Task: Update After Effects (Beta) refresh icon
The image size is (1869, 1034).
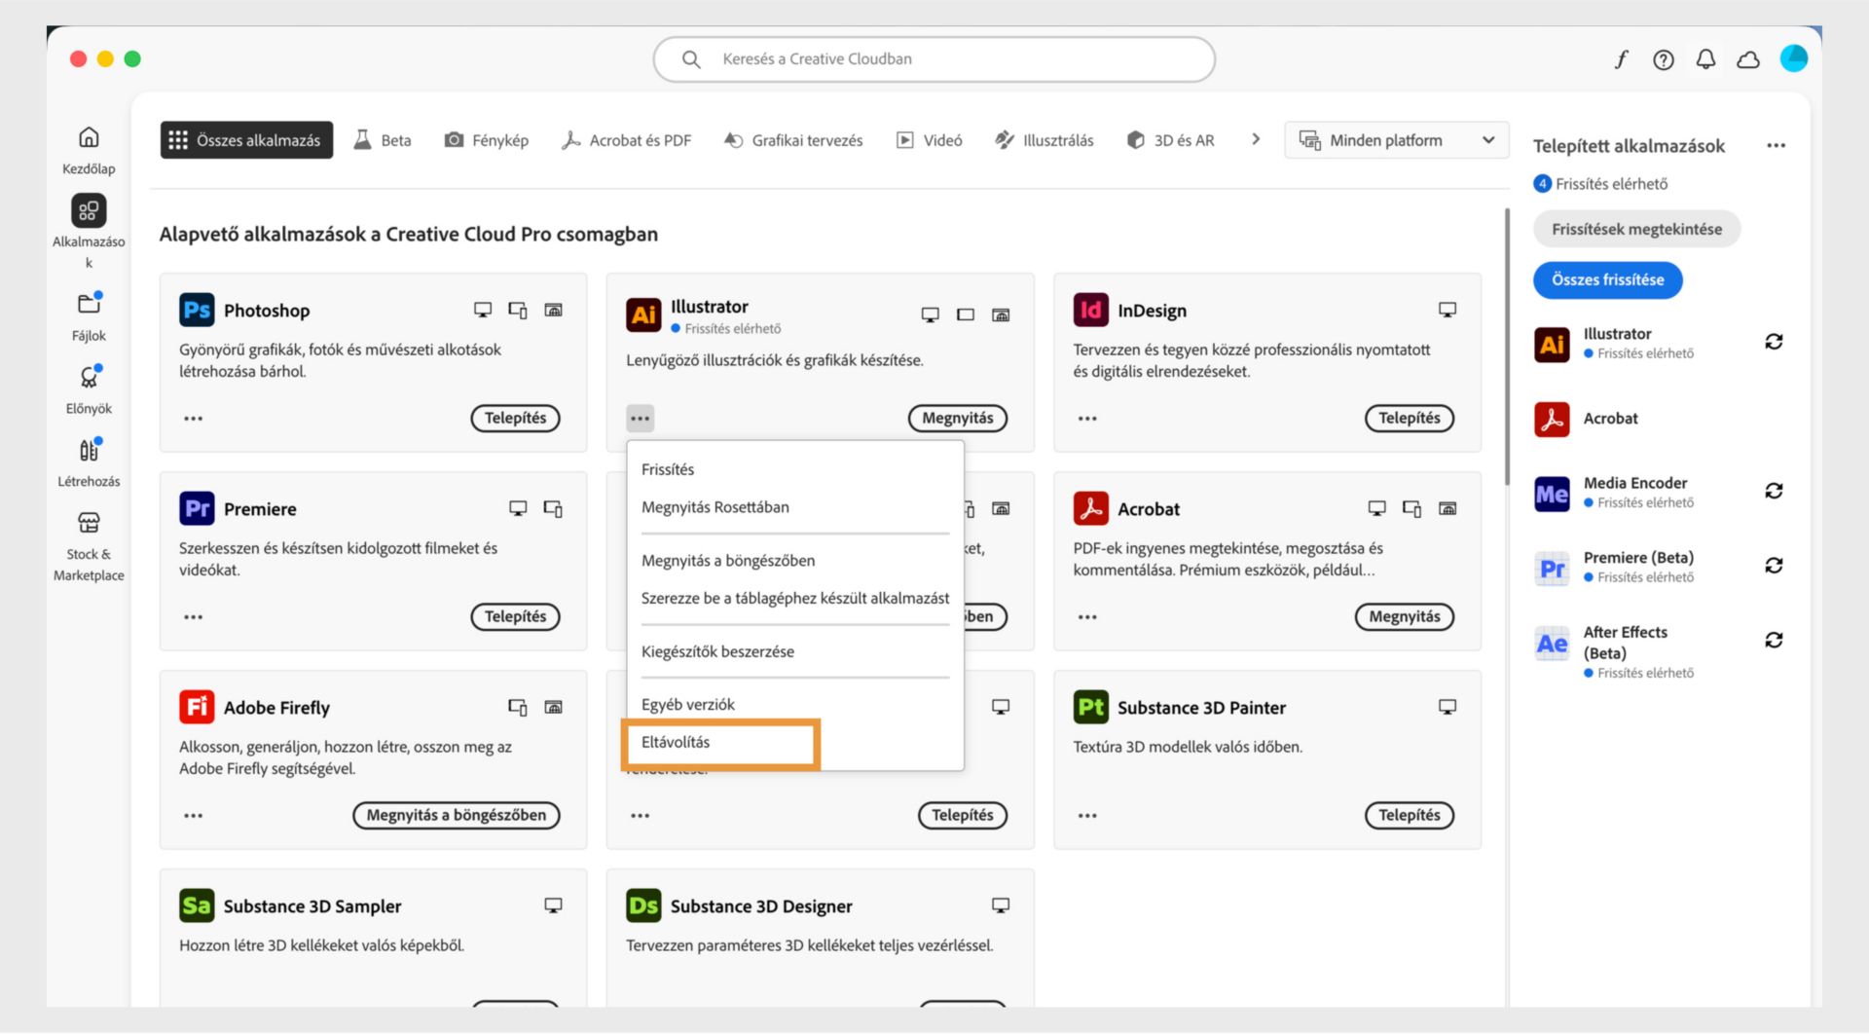Action: click(1774, 641)
